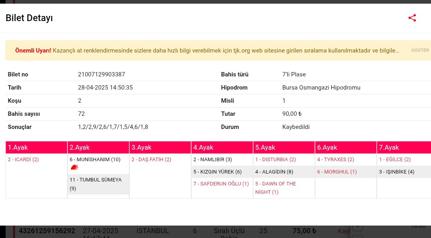Click horse entry 4 - ALAGİDİN (8)

(x=274, y=172)
